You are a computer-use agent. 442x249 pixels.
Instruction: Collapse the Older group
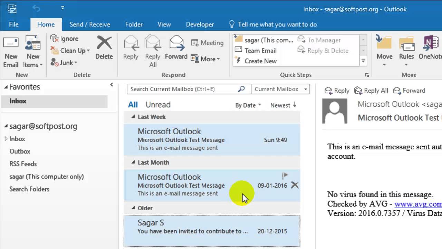tap(133, 208)
